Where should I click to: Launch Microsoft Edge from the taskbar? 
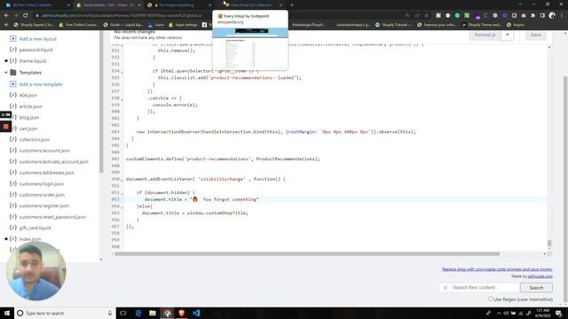click(x=138, y=313)
